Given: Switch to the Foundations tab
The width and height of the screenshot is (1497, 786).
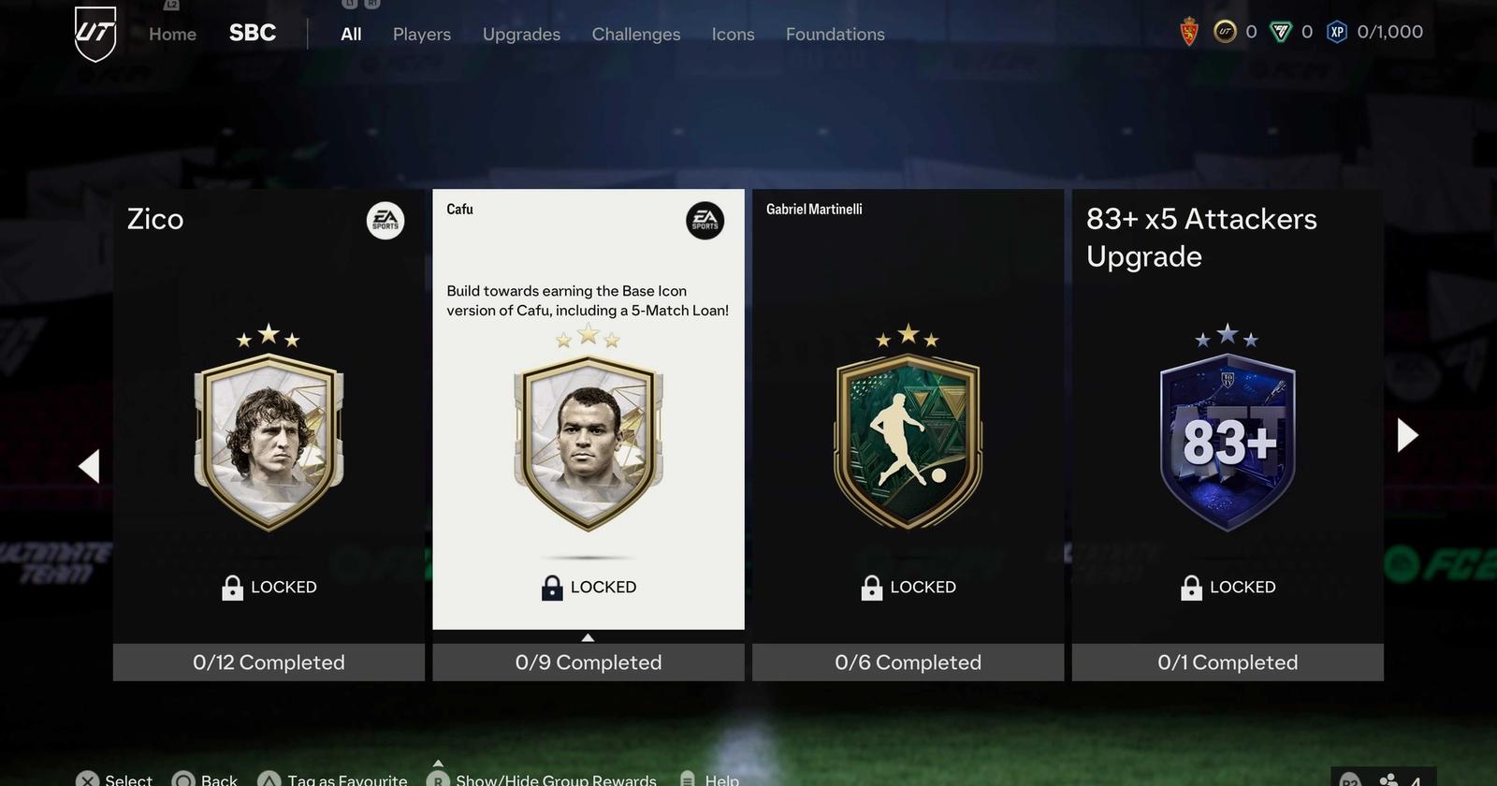Looking at the screenshot, I should (x=835, y=34).
